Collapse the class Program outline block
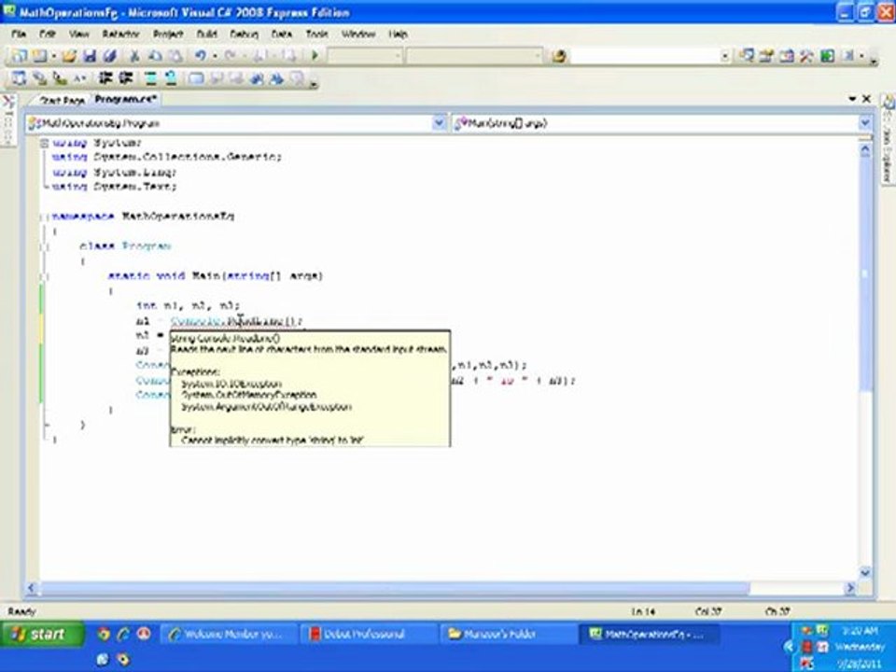The width and height of the screenshot is (896, 672). coord(44,246)
